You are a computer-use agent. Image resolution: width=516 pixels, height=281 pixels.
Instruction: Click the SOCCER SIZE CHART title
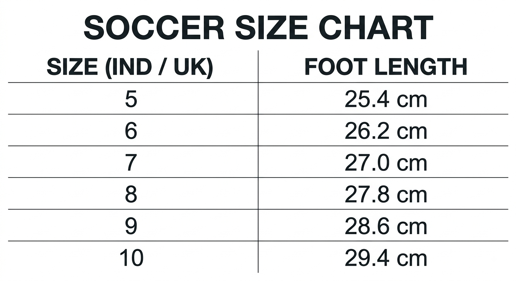click(258, 28)
